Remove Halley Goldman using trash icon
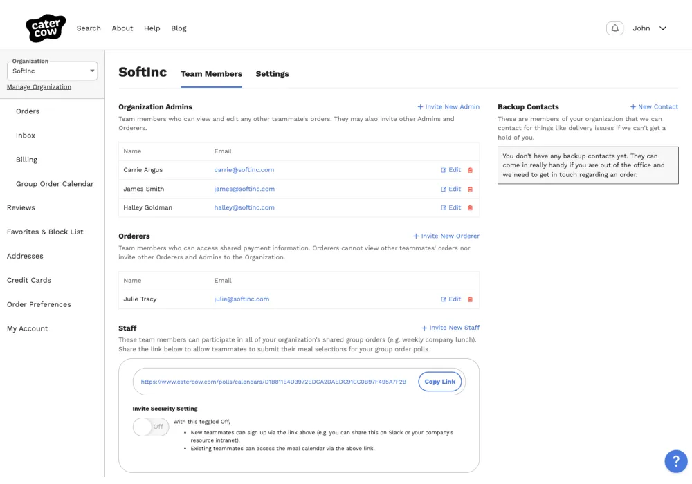The height and width of the screenshot is (484, 692). [x=471, y=207]
